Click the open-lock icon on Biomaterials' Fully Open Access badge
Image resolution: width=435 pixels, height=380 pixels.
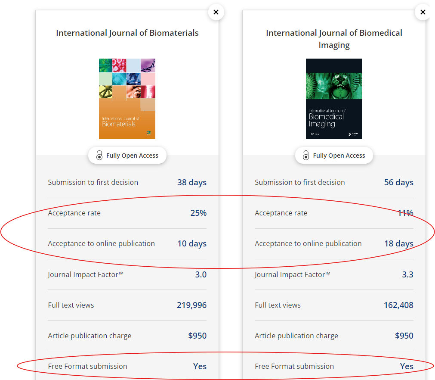100,156
